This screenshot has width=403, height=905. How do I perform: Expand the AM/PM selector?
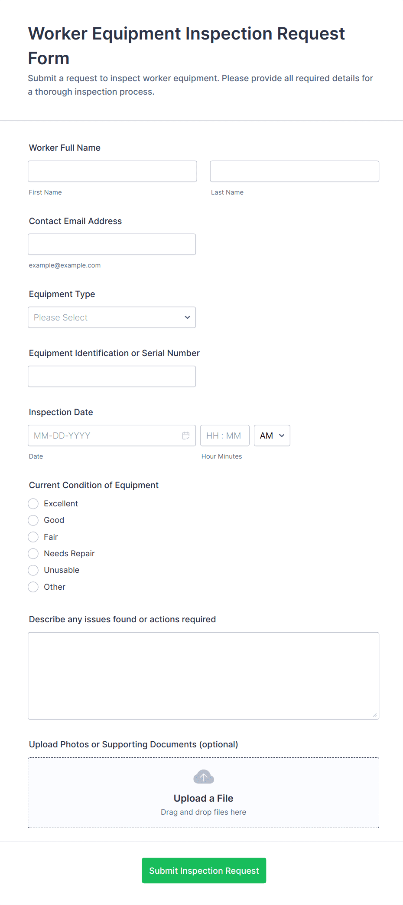pyautogui.click(x=272, y=436)
